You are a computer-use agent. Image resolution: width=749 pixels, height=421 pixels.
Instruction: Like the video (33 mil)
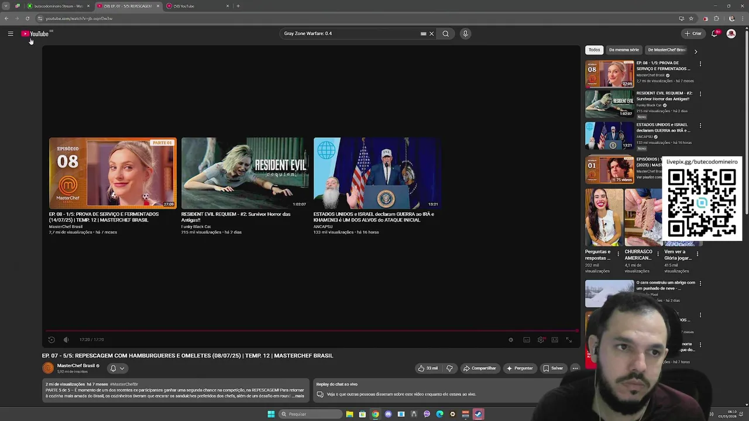click(x=428, y=368)
